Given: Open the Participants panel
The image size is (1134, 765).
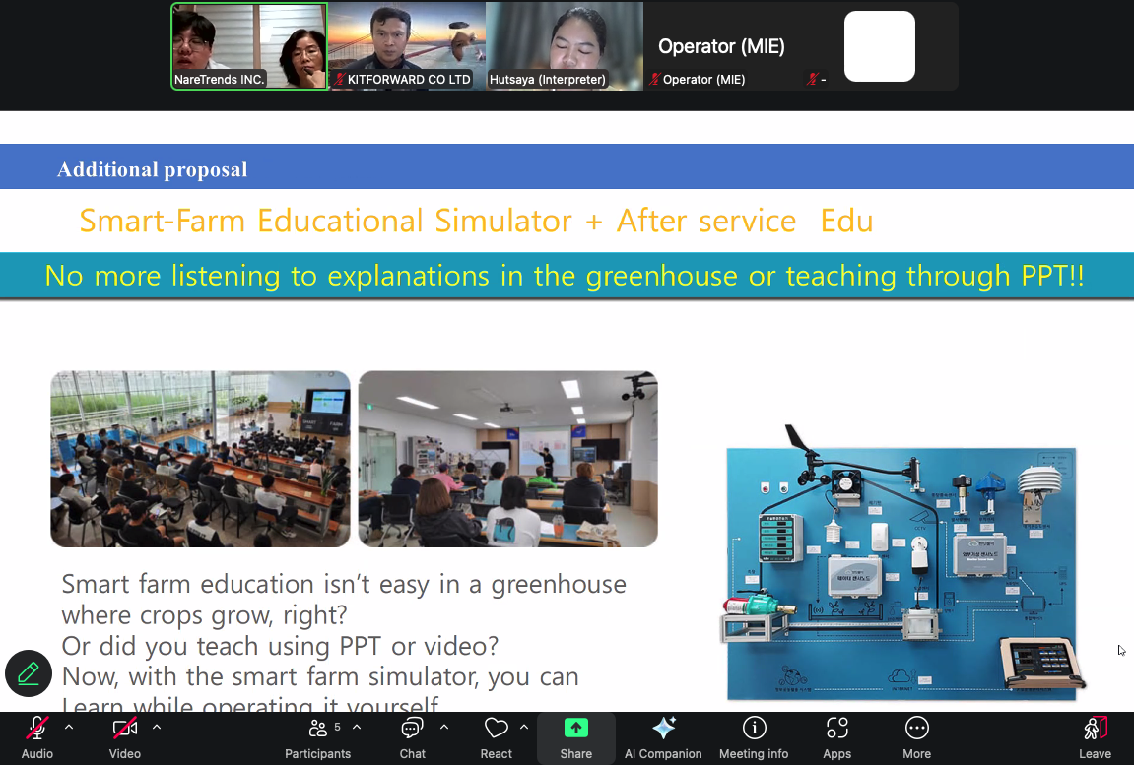Looking at the screenshot, I should point(317,737).
